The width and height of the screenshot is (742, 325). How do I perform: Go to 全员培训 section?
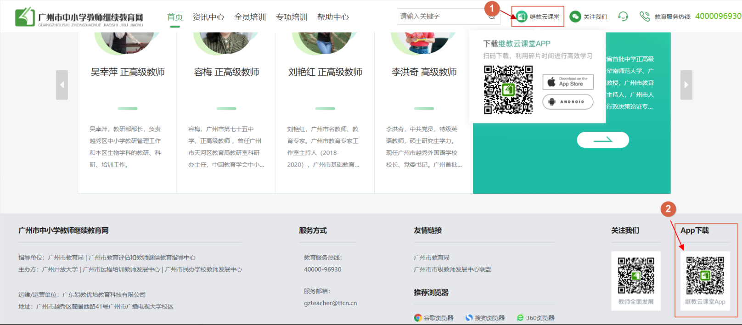click(x=250, y=17)
